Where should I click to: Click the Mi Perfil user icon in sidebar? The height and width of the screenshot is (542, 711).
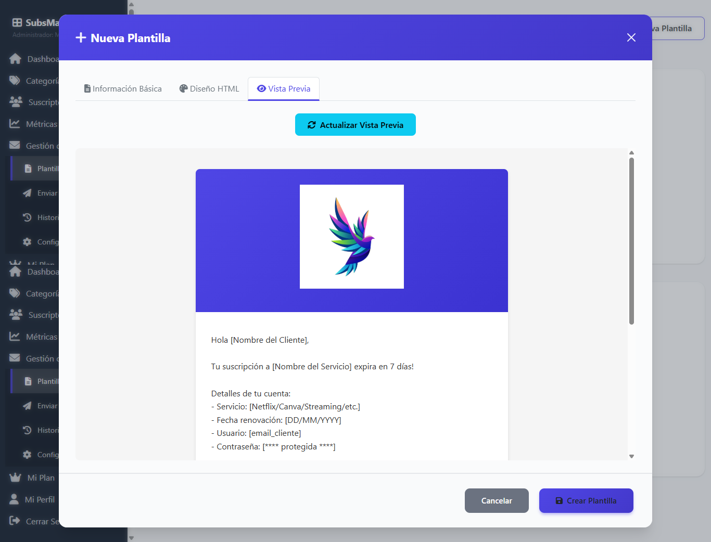pyautogui.click(x=14, y=499)
